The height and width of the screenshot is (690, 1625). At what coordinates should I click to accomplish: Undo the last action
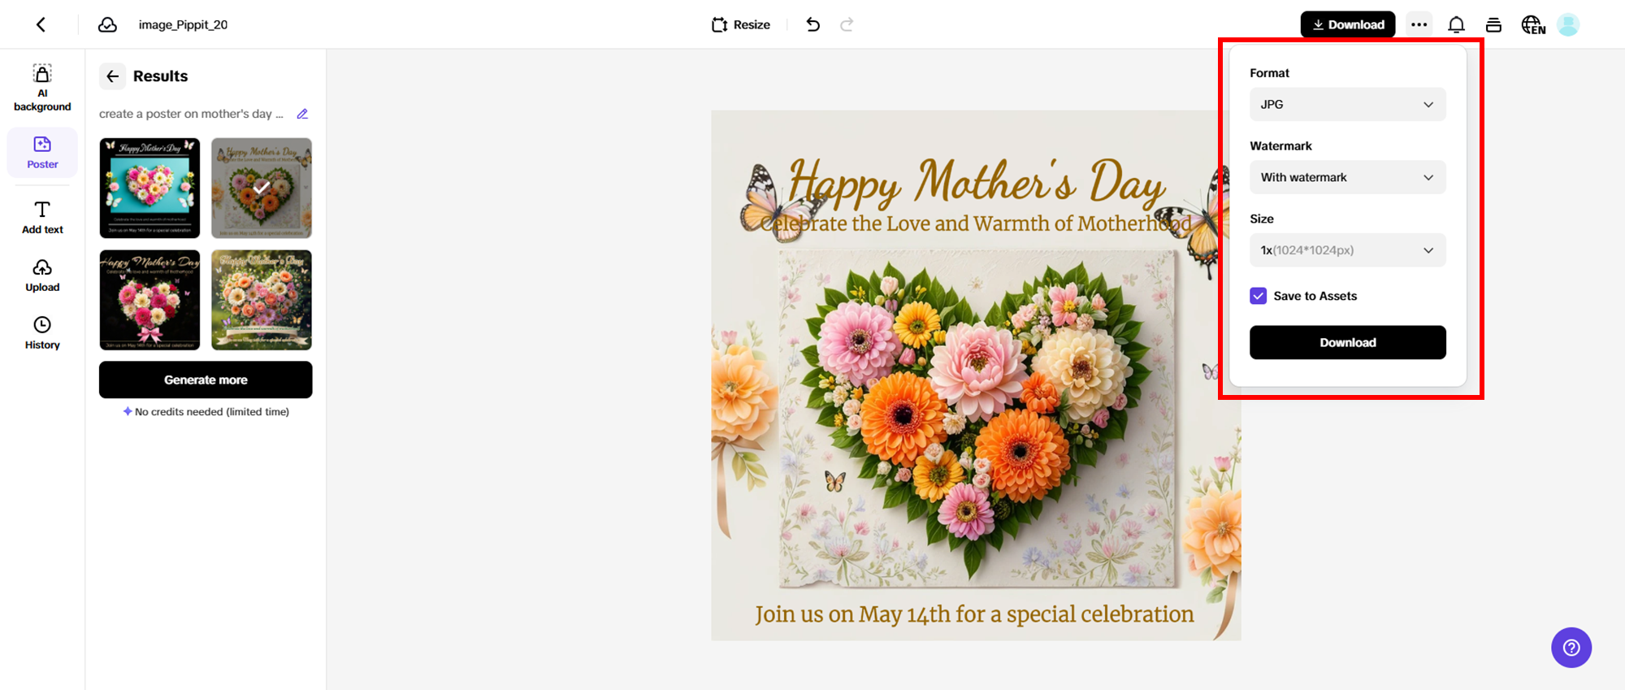(x=812, y=24)
